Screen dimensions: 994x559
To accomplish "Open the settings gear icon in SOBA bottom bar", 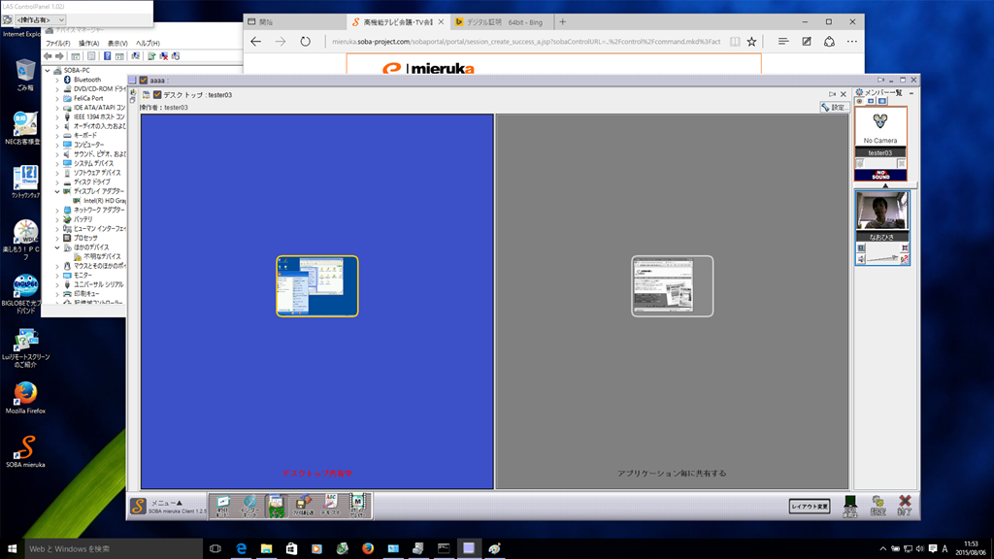I will tap(878, 505).
